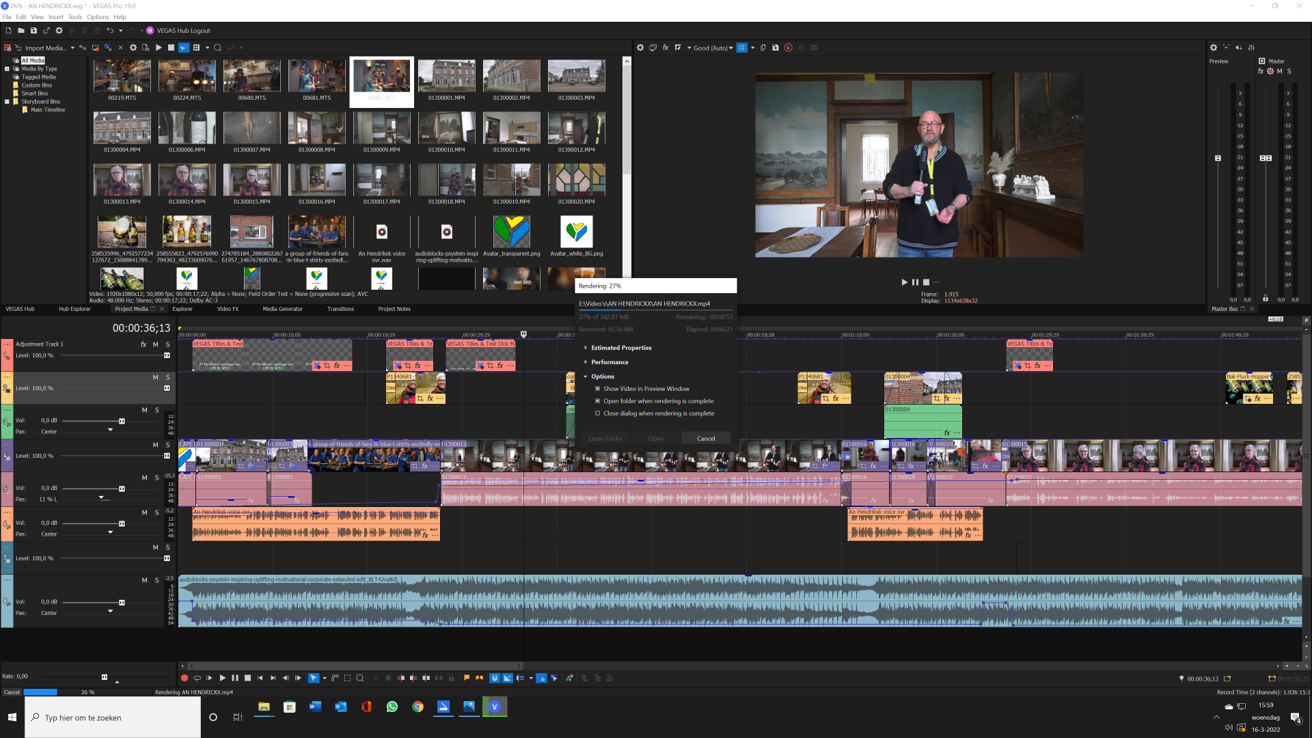Image resolution: width=1312 pixels, height=738 pixels.
Task: Open the Insert menu
Action: (x=56, y=17)
